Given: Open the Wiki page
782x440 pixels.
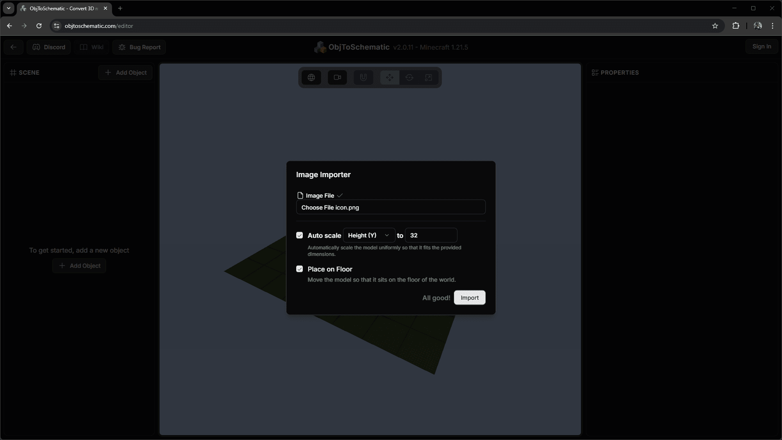Looking at the screenshot, I should (92, 47).
